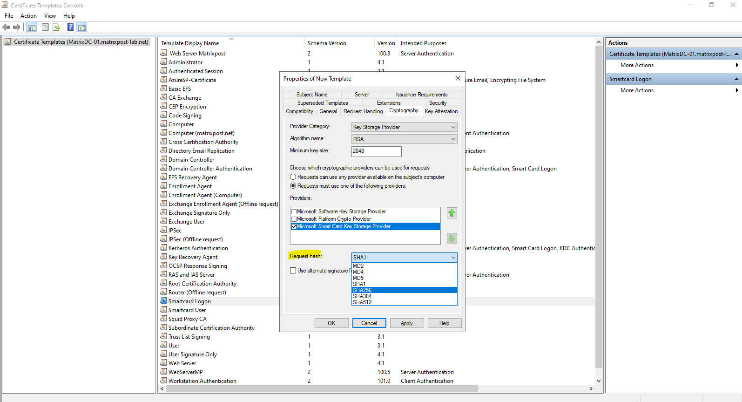Collapse the Request hash dropdown showing SHA1

tap(405, 258)
